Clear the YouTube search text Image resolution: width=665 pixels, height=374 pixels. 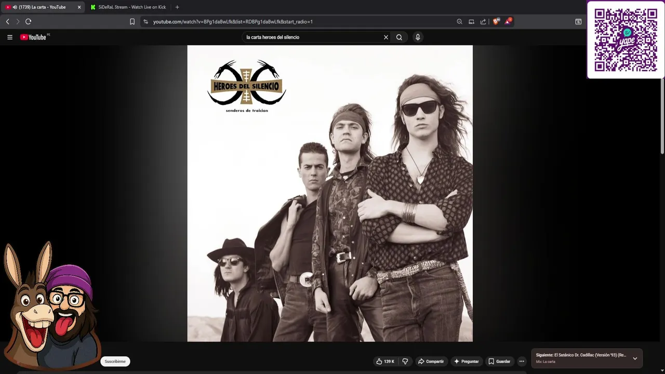point(386,37)
